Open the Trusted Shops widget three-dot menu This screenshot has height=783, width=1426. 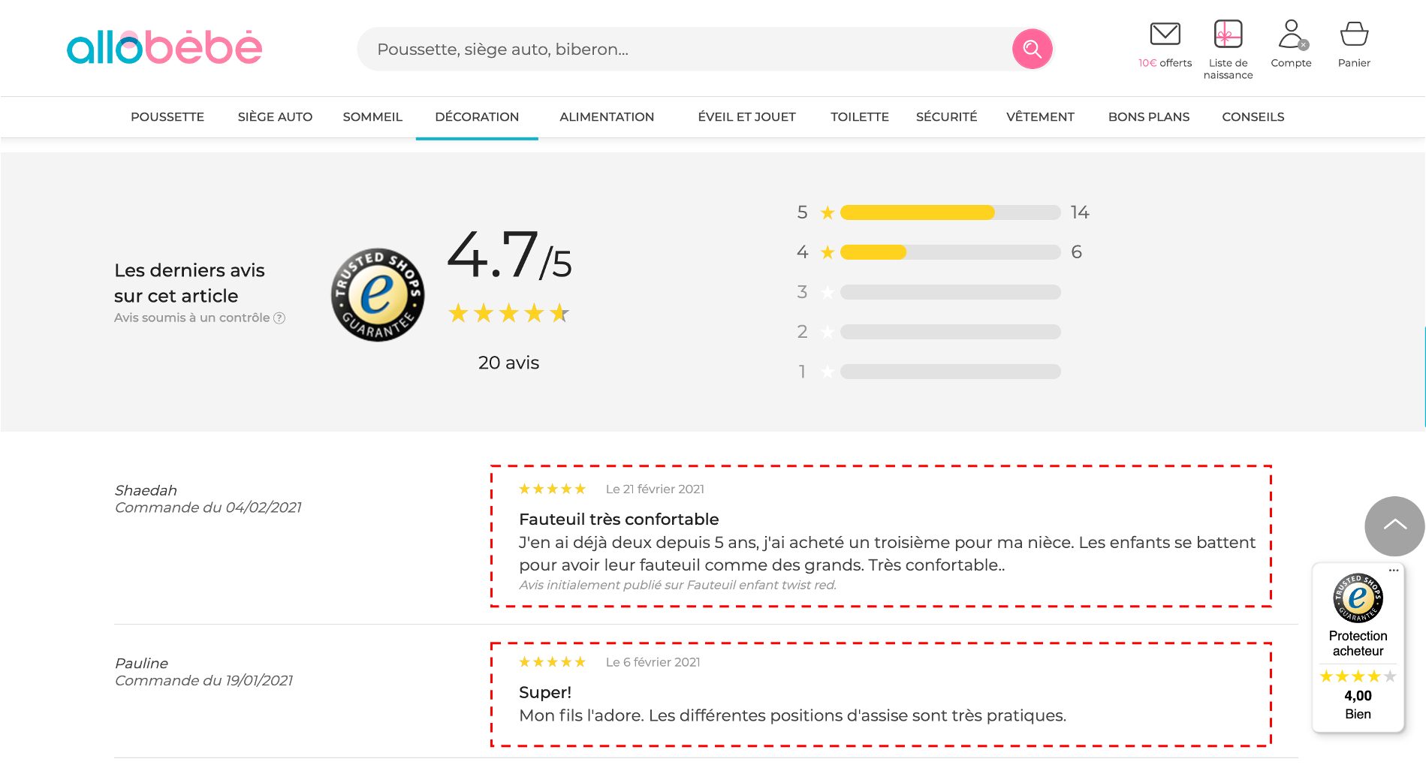click(x=1394, y=571)
